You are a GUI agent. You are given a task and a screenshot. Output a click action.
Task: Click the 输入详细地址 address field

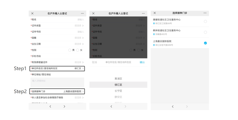coord(57,81)
